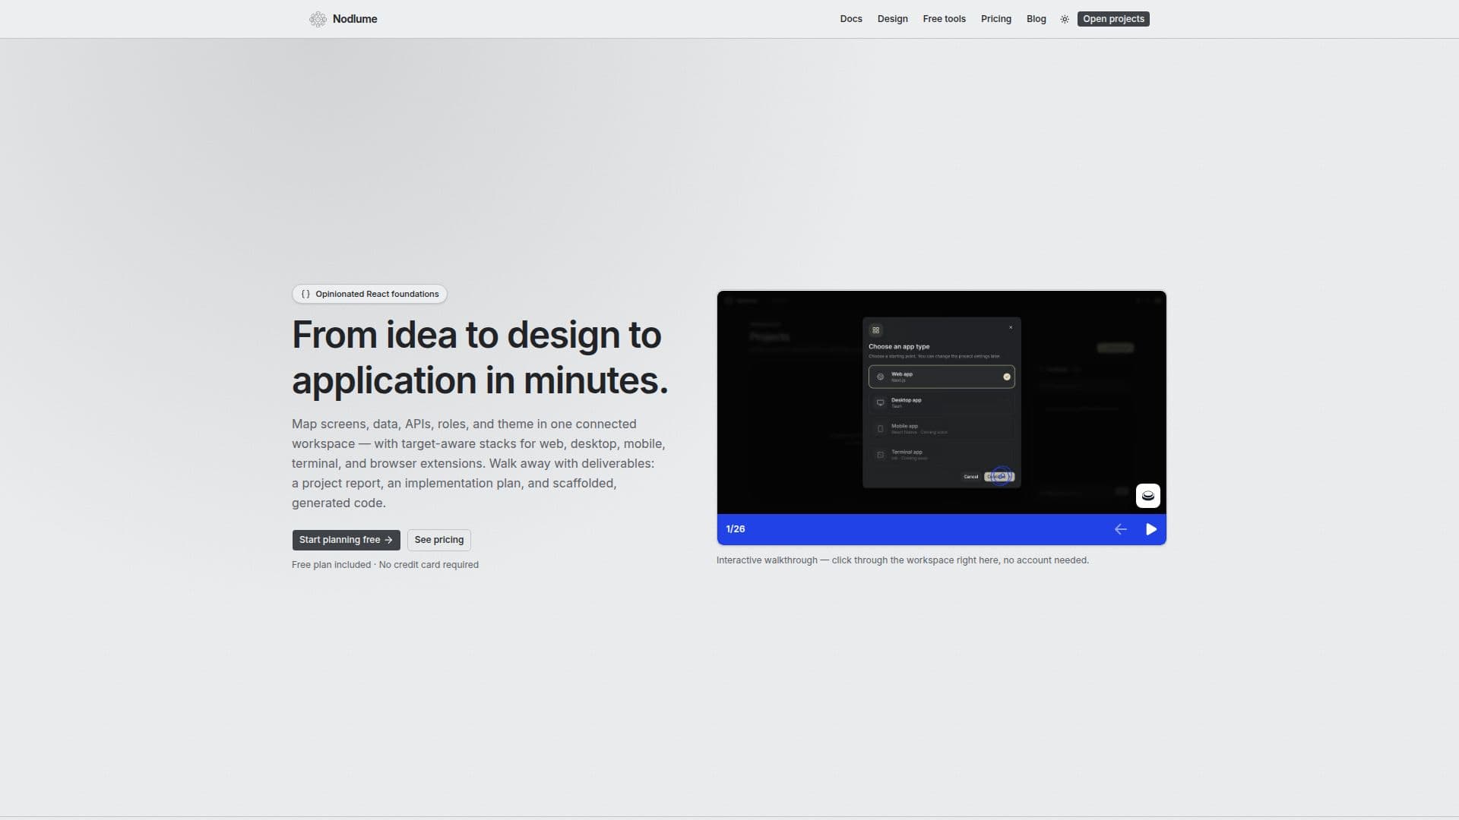Click the white round widget icon in the demo
1459x820 pixels.
click(1147, 496)
